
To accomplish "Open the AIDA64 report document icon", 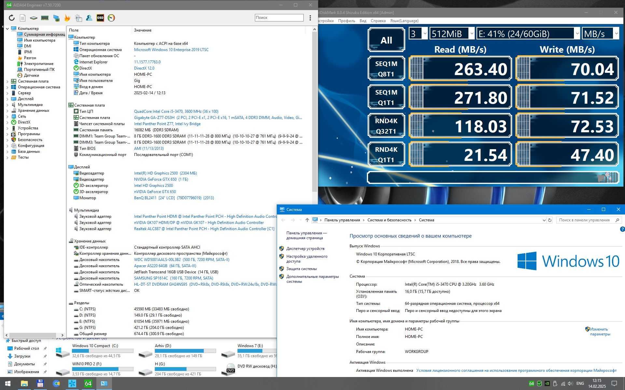I will (x=22, y=18).
